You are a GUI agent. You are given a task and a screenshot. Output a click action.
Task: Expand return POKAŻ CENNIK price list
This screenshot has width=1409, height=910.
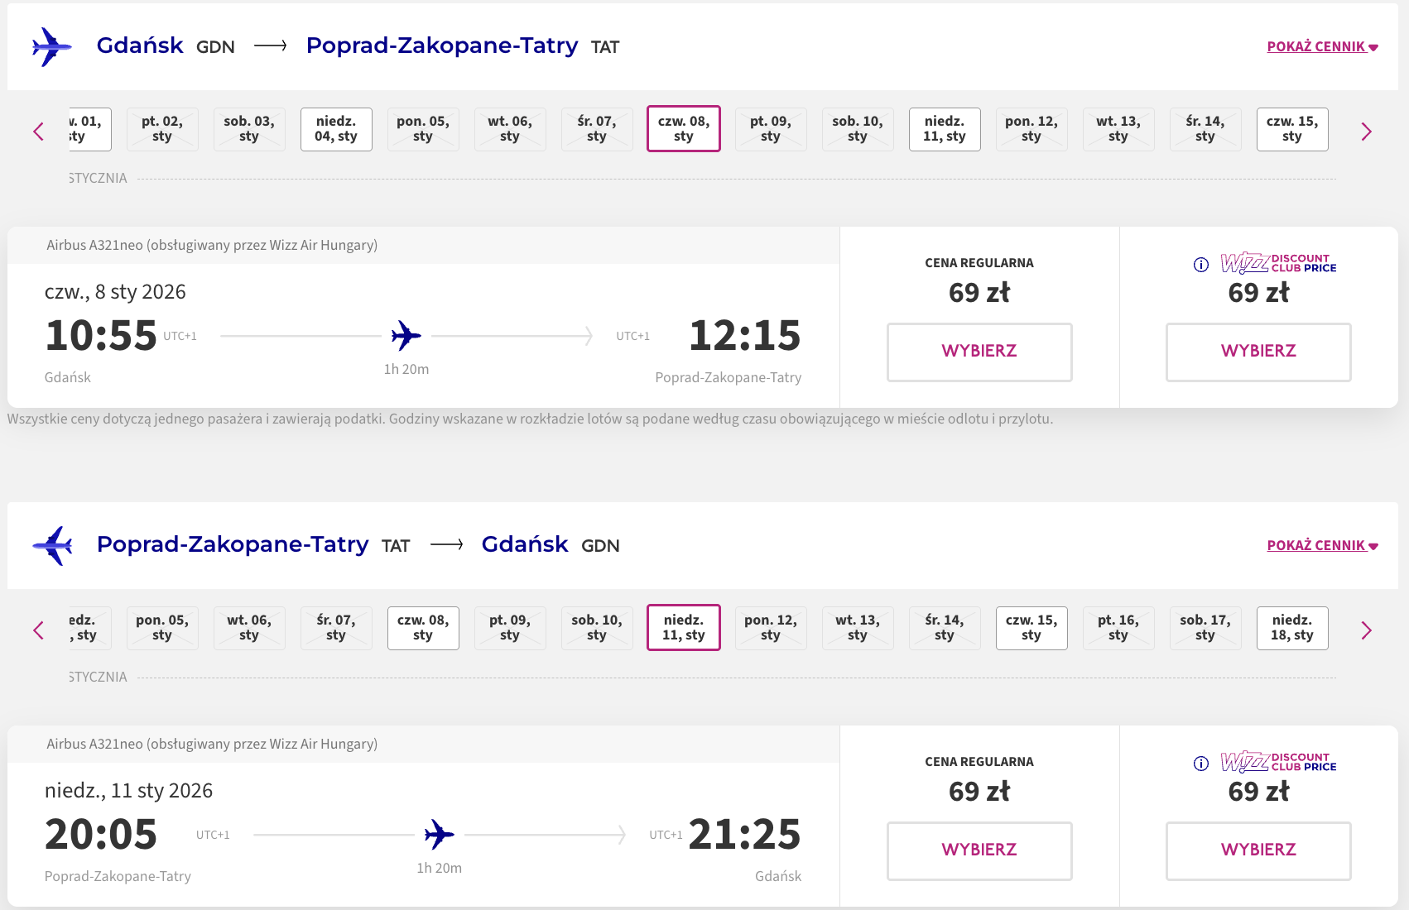1322,545
